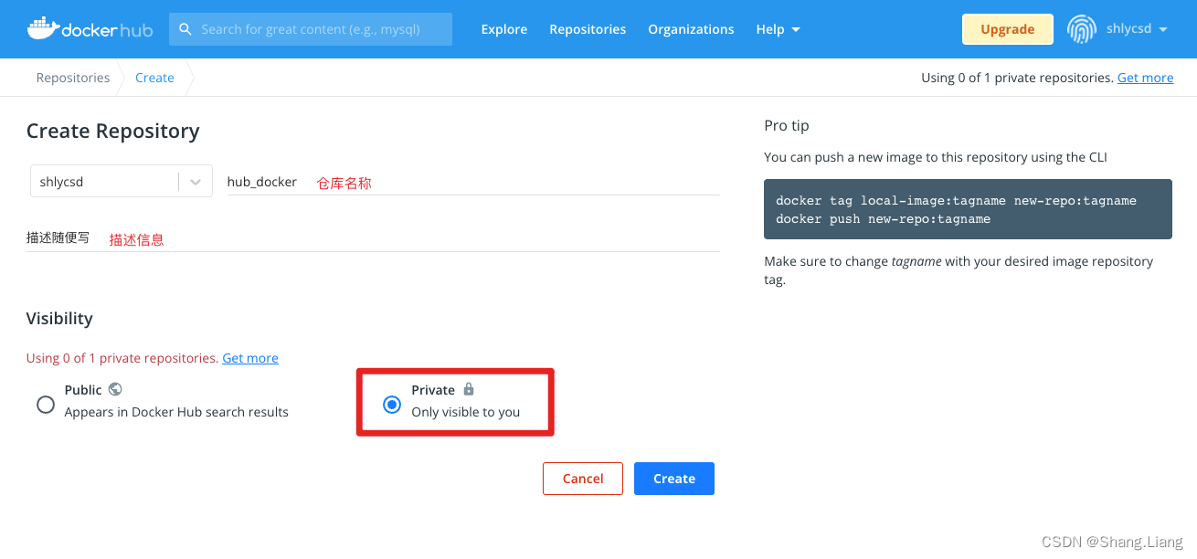Click the fingerprint avatar icon

click(1082, 29)
